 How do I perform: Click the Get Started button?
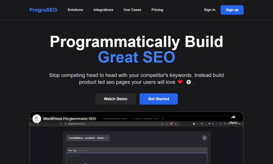[x=159, y=99]
